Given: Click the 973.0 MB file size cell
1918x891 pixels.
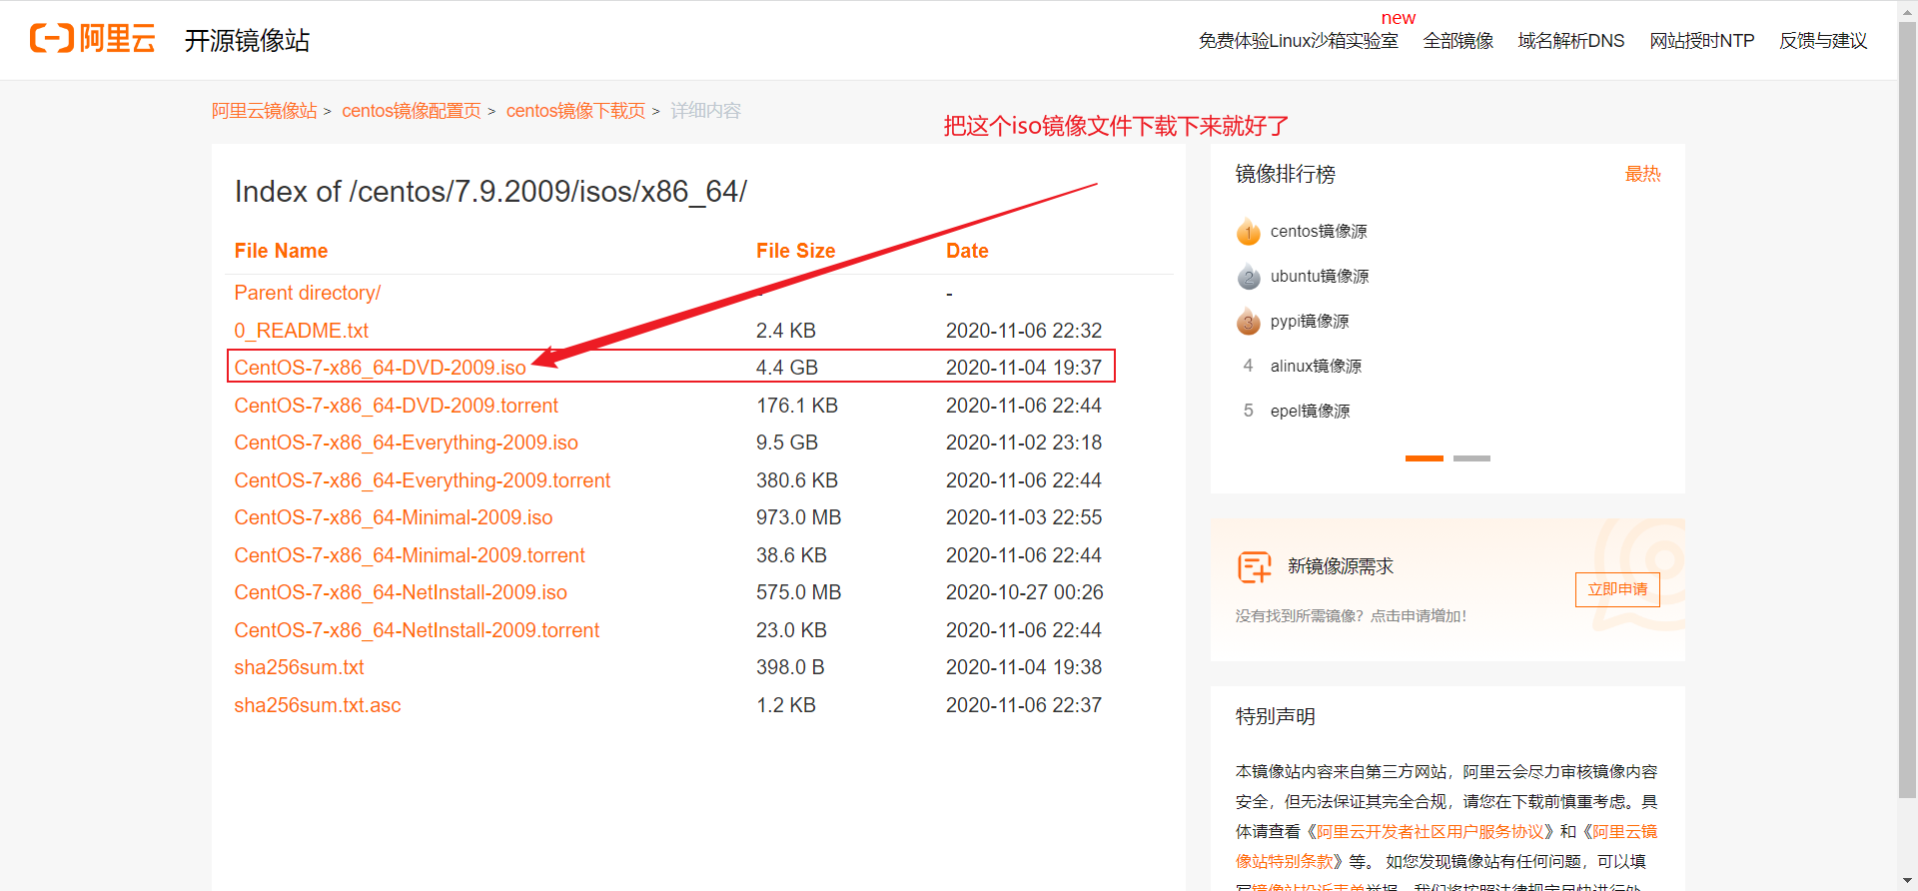Looking at the screenshot, I should 798,517.
